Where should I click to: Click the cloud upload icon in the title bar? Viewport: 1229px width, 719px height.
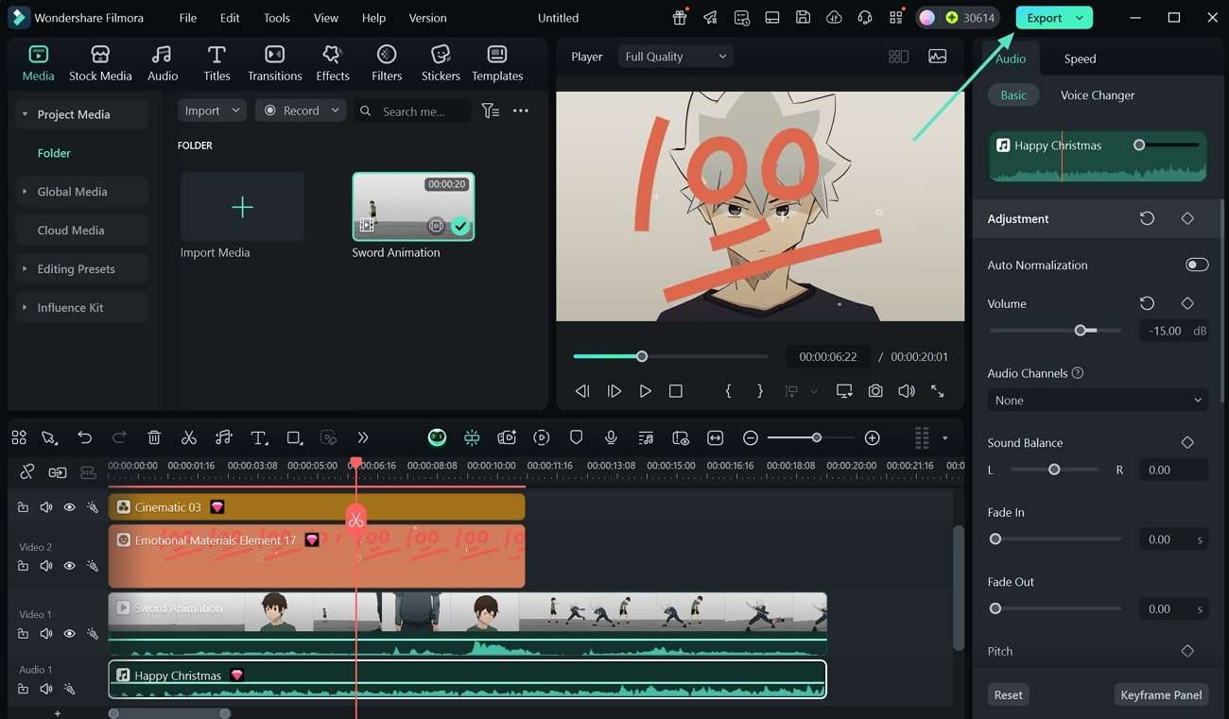[x=834, y=18]
